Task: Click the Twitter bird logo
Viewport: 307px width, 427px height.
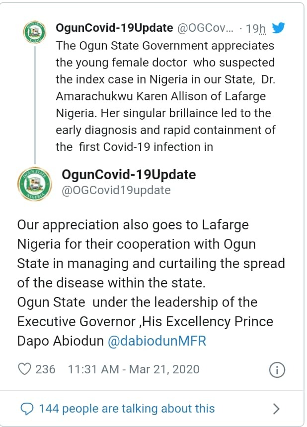Action: tap(278, 28)
